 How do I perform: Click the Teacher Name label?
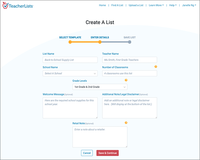pyautogui.click(x=110, y=54)
